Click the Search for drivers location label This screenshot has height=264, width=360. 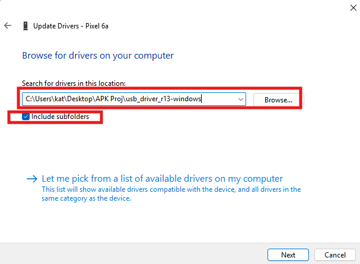point(74,83)
